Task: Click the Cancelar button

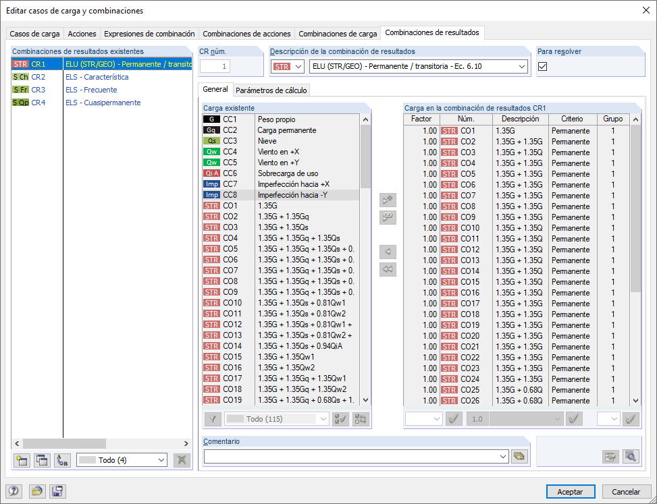Action: point(626,492)
